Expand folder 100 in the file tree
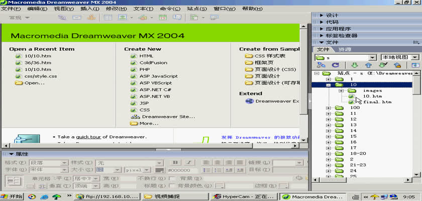 click(x=329, y=108)
